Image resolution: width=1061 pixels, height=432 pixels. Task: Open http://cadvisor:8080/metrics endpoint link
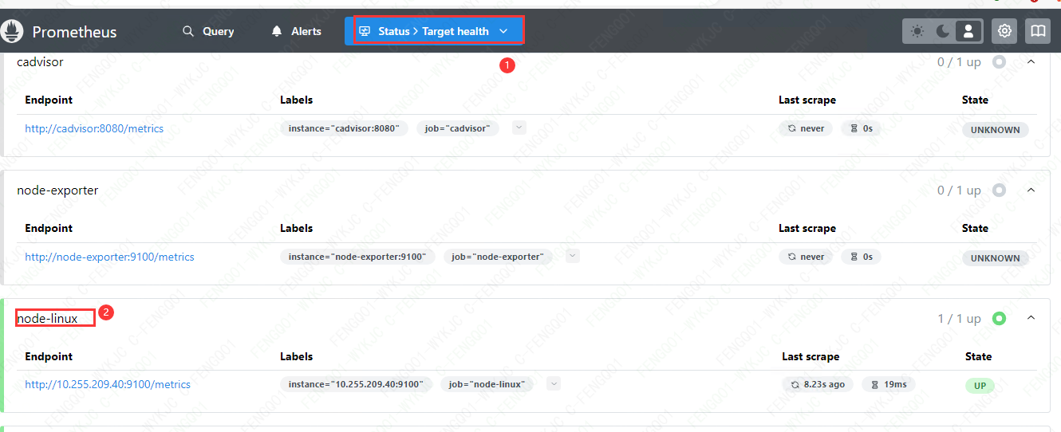click(94, 128)
